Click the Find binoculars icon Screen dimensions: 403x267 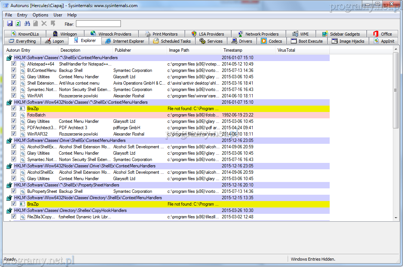pos(27,24)
